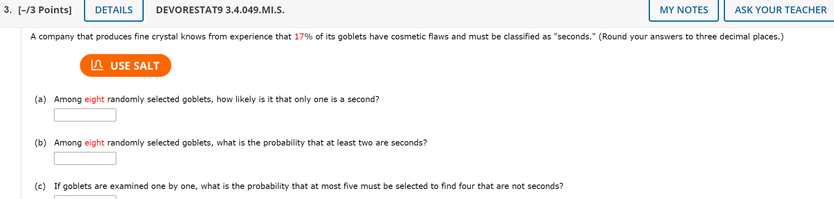Click the [-/3 Points] score label
The width and height of the screenshot is (834, 199).
click(x=45, y=10)
